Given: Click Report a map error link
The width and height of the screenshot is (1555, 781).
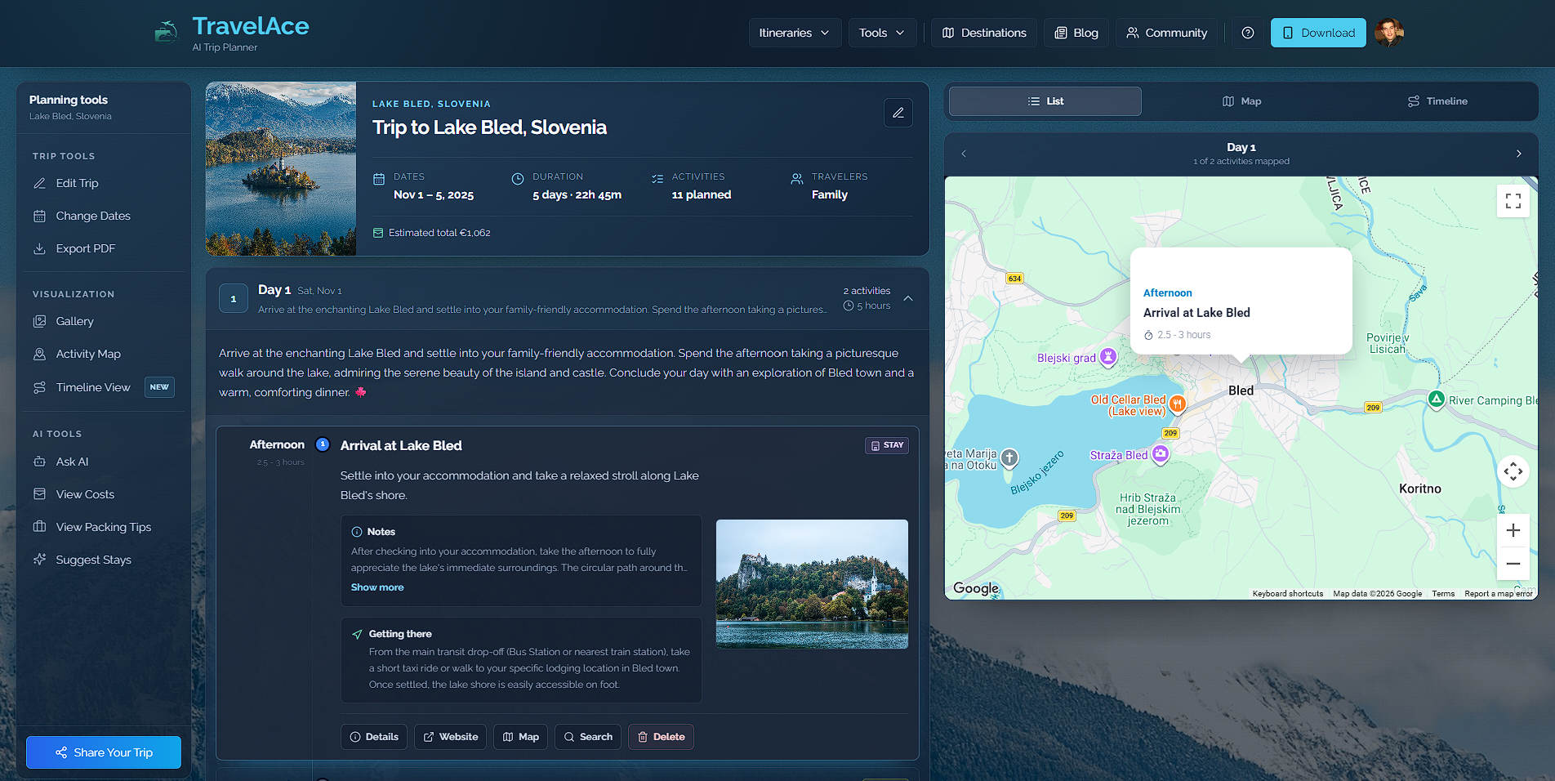Looking at the screenshot, I should coord(1499,594).
